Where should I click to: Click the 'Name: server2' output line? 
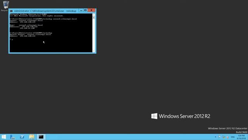coord(26,25)
